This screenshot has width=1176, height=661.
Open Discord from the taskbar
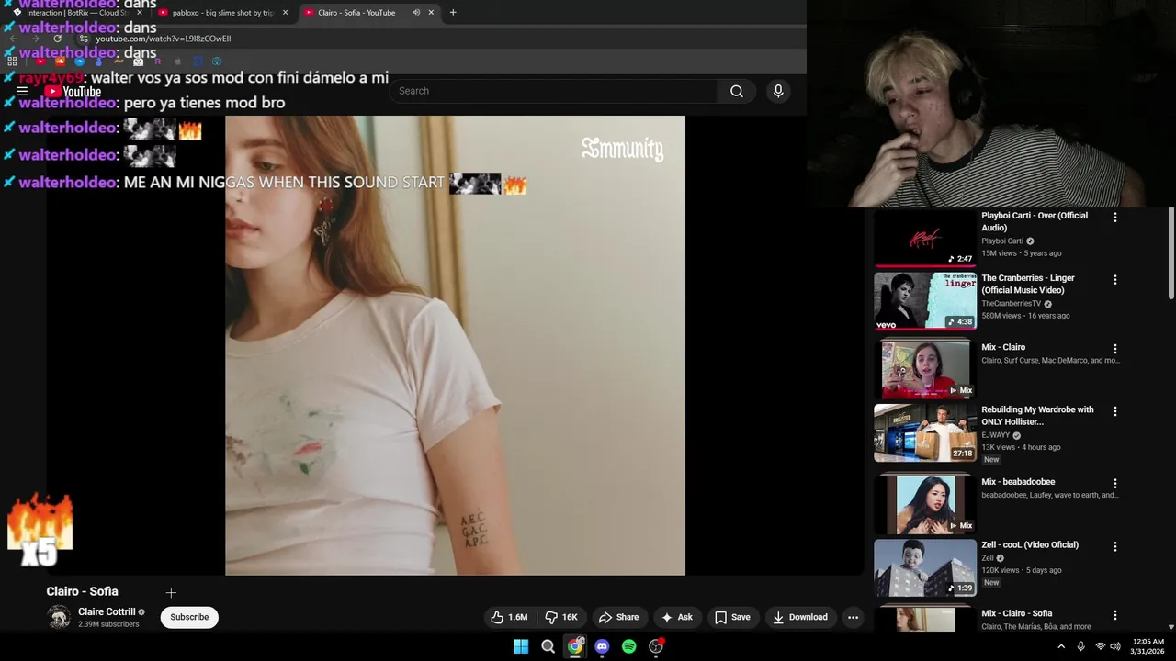pos(602,646)
